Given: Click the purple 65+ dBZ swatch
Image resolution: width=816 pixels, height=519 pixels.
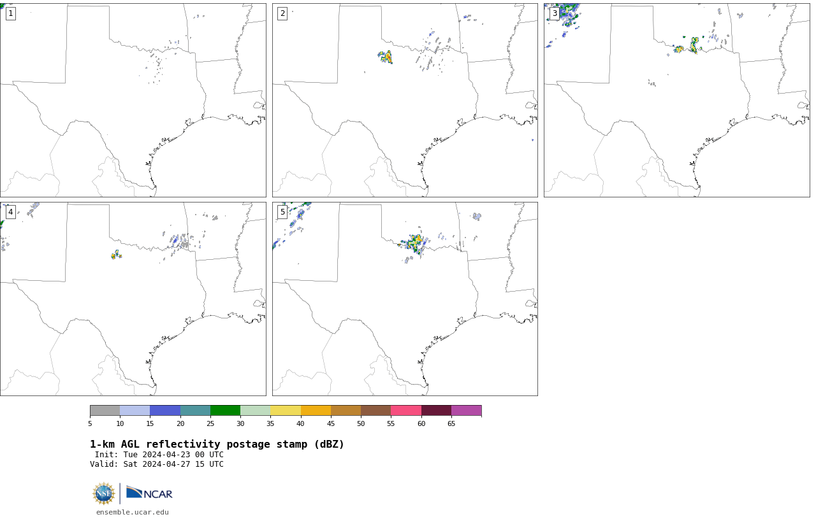Looking at the screenshot, I should click(466, 410).
